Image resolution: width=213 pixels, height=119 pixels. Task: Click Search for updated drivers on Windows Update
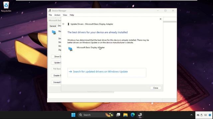click(x=107, y=73)
